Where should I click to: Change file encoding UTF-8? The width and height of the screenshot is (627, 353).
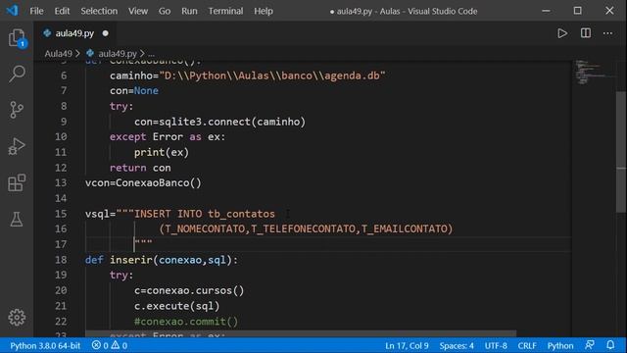pos(496,345)
